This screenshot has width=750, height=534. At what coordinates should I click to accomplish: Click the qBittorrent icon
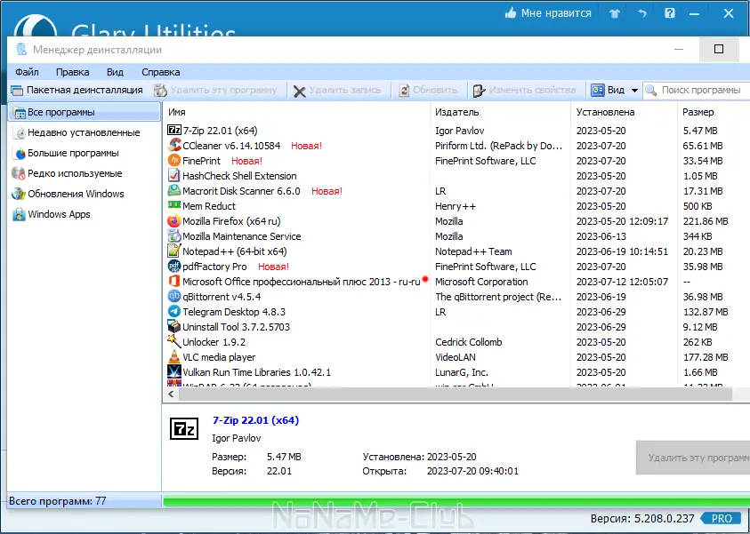click(x=174, y=297)
